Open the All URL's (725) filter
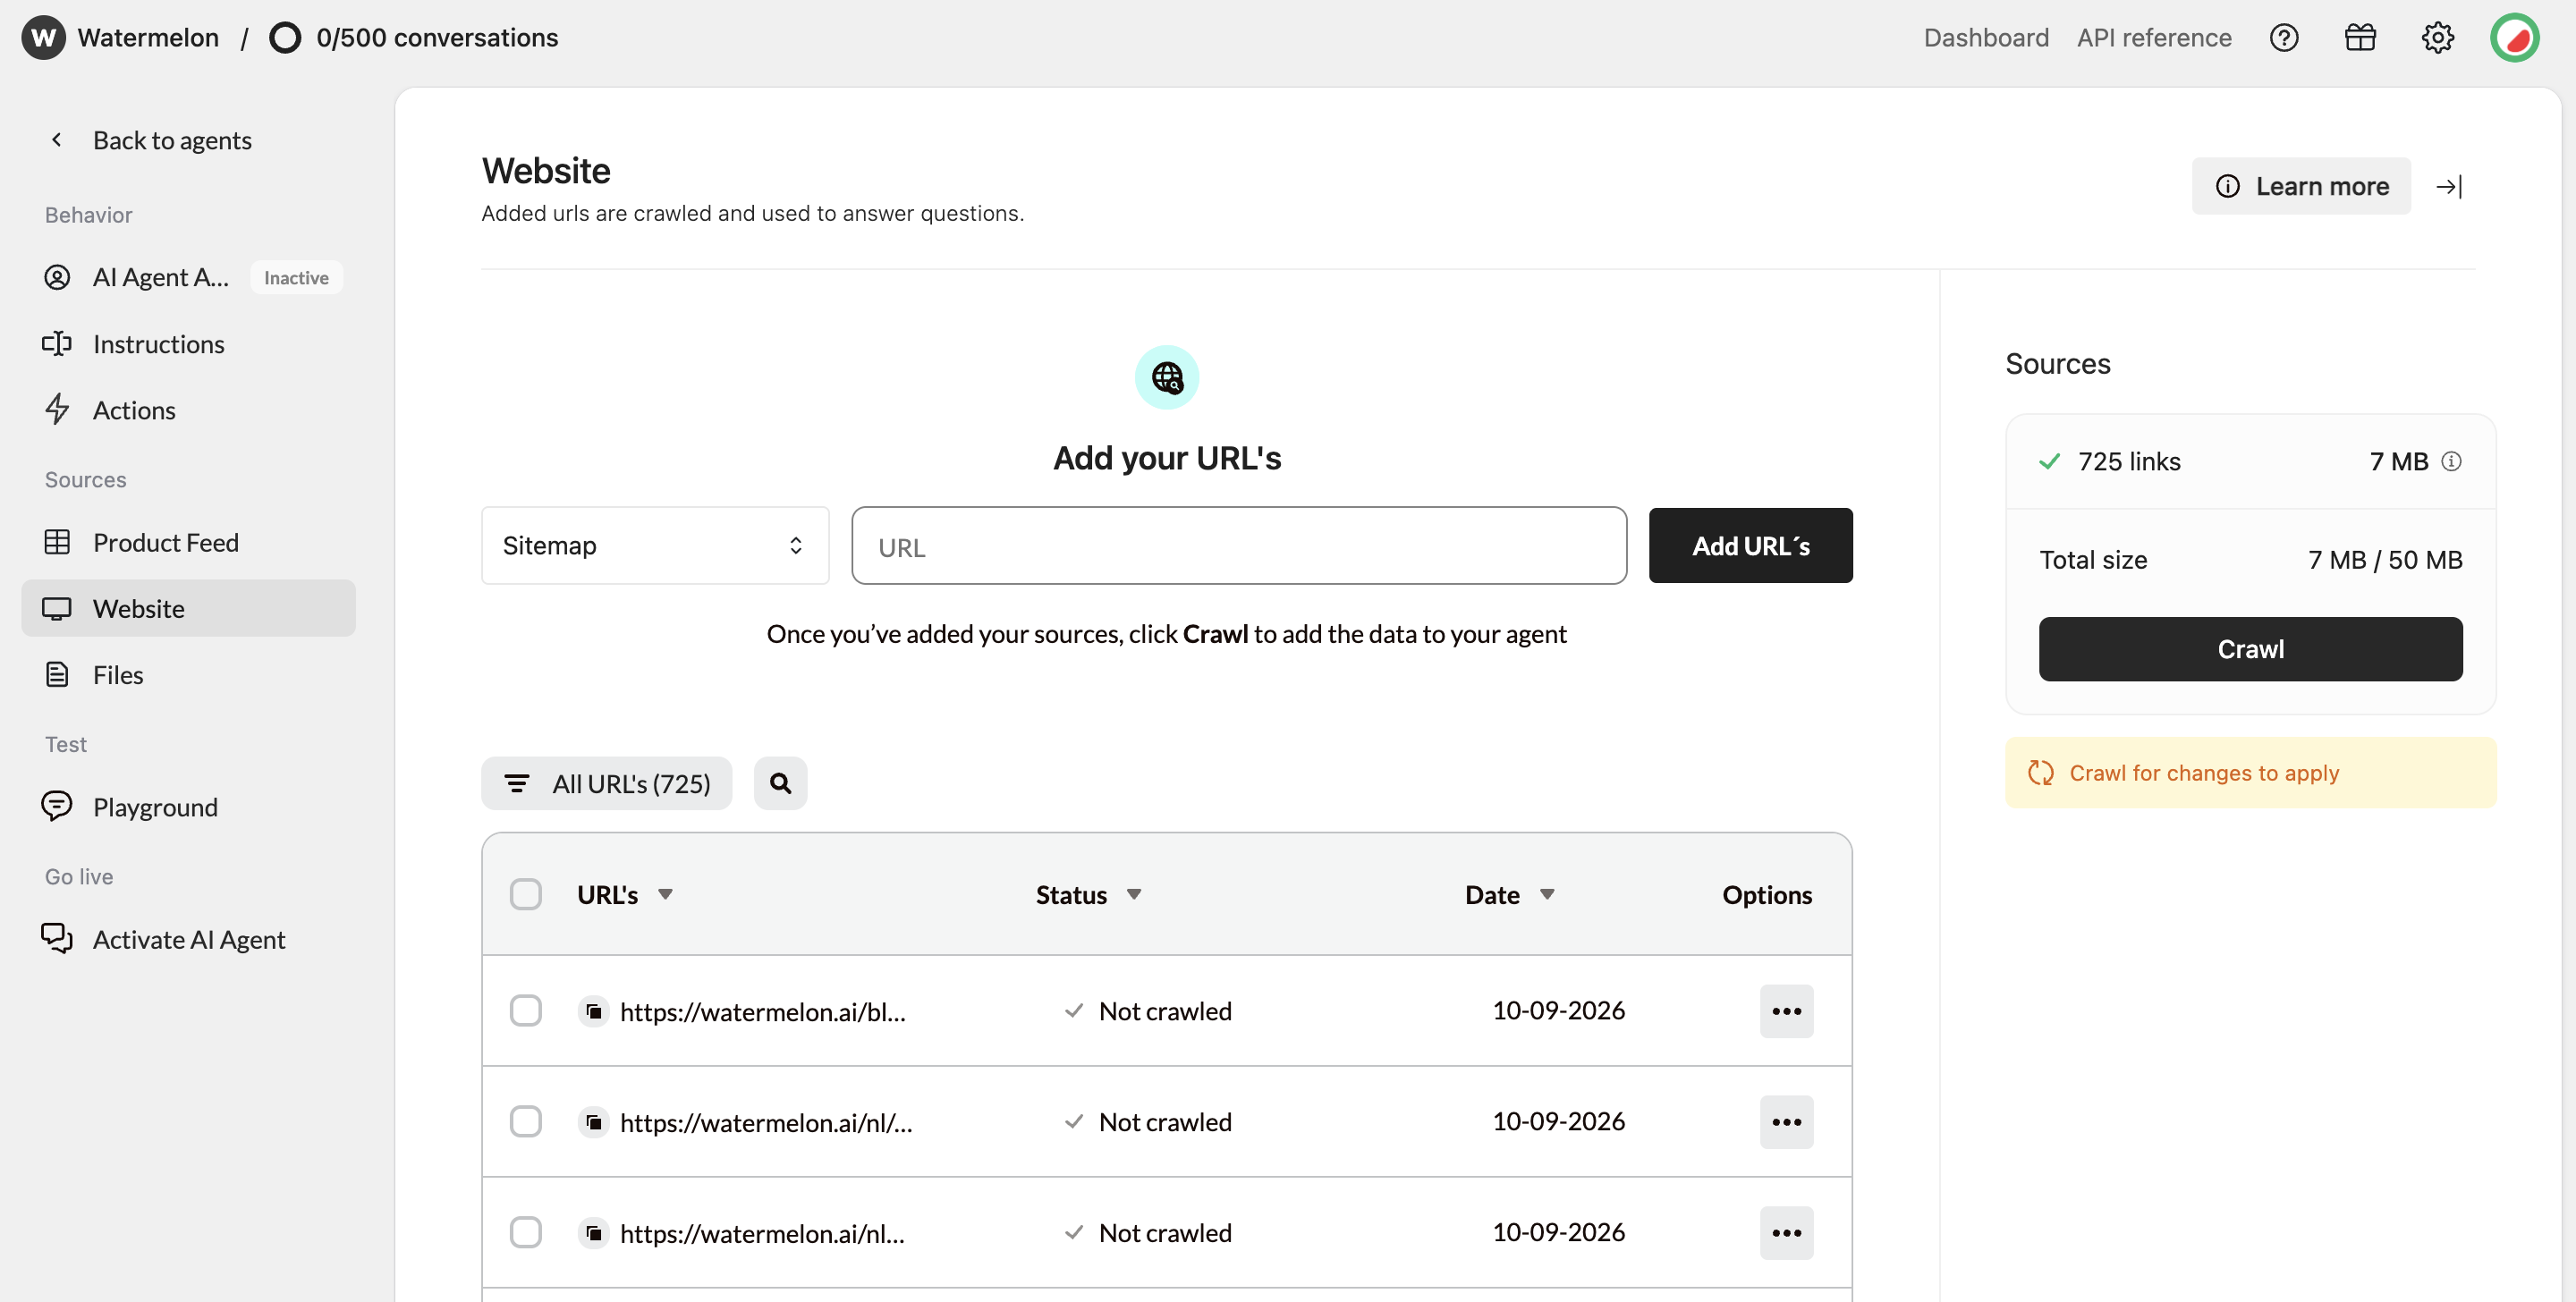Screen dimensions: 2576x1302 coord(606,783)
